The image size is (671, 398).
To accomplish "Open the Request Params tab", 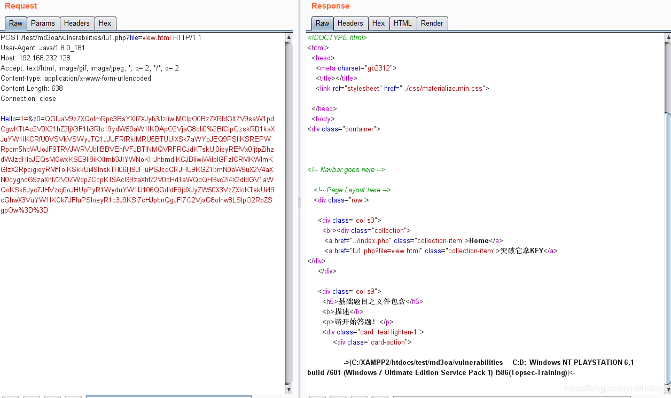I will click(43, 23).
